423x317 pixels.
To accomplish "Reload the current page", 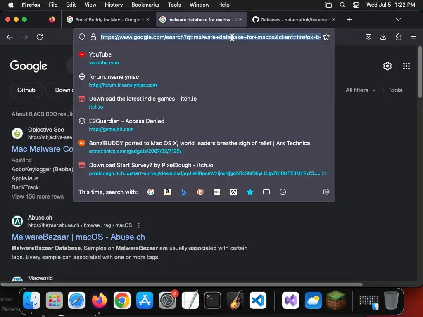I will coord(40,37).
